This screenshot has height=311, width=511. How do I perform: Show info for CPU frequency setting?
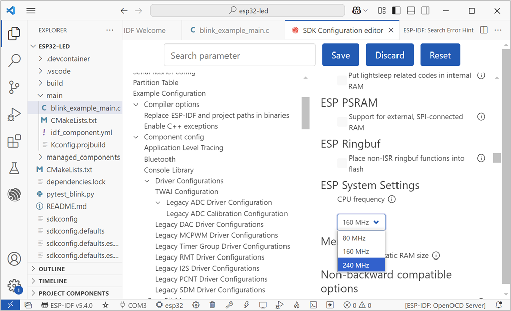point(392,199)
